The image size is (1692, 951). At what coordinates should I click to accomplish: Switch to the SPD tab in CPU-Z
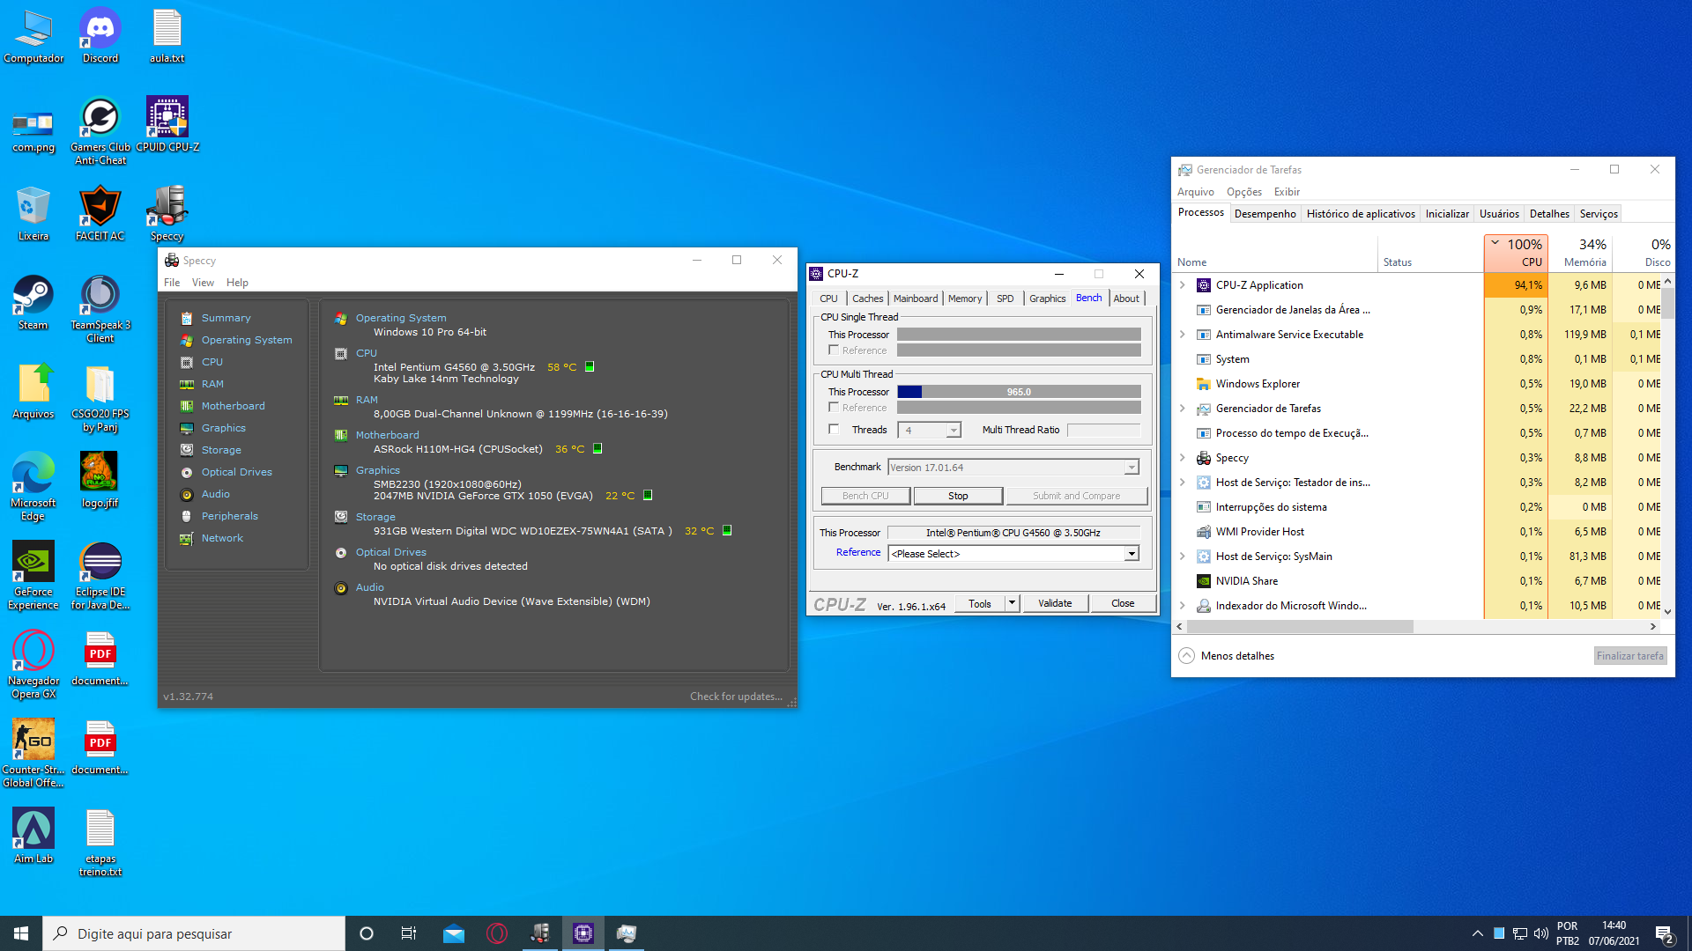point(1005,299)
